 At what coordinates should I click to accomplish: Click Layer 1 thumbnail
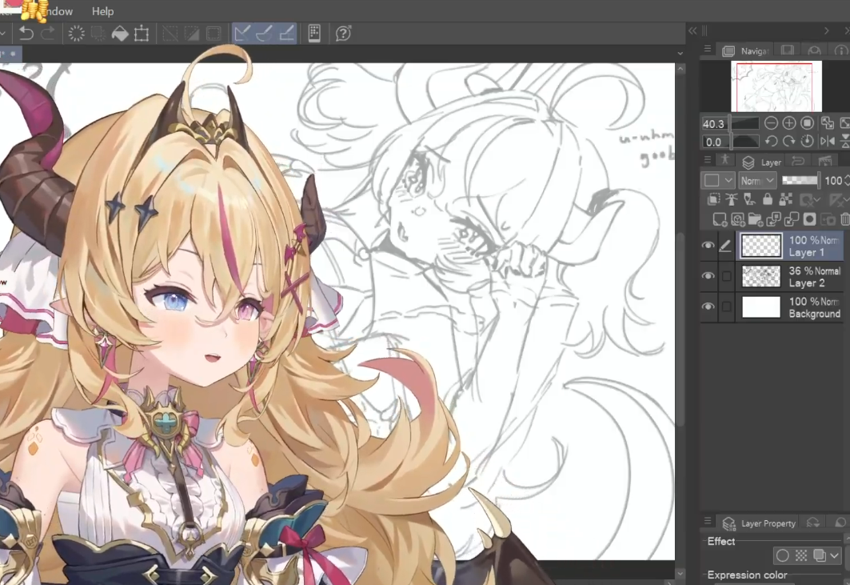click(x=761, y=246)
